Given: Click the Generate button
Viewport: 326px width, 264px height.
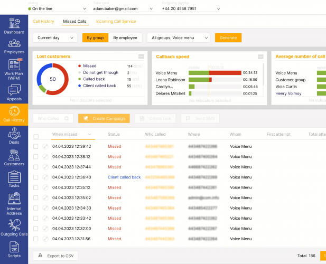Looking at the screenshot, I should pyautogui.click(x=228, y=38).
